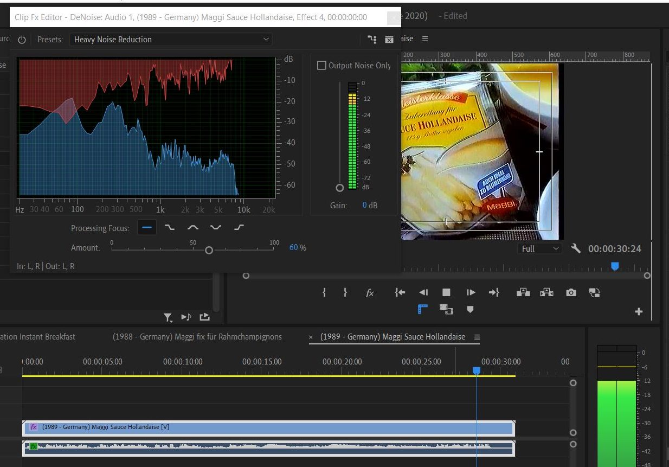Jump to the Out point
Screen dimensions: 669x467
494,292
